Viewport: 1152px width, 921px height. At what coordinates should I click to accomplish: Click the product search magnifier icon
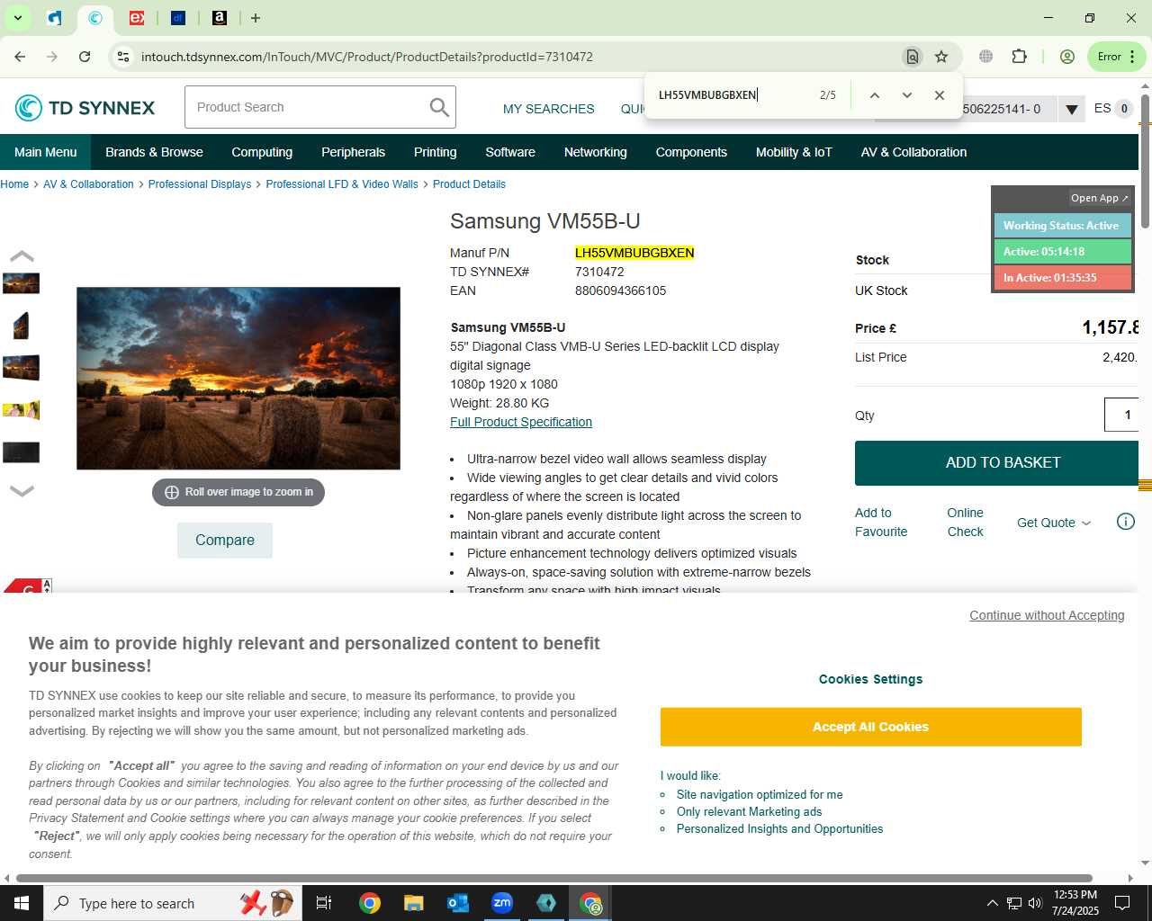click(439, 107)
